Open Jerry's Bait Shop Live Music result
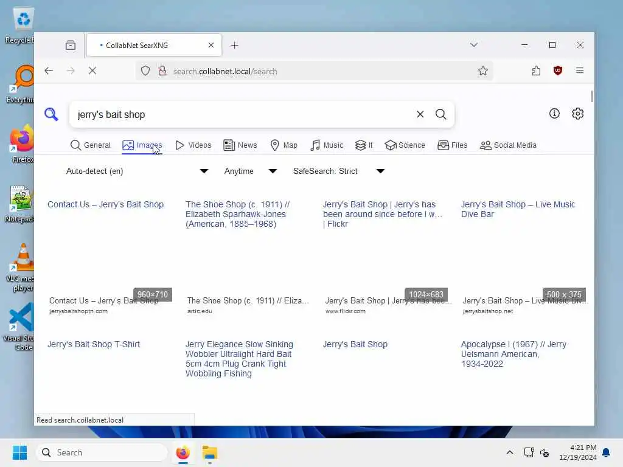Image resolution: width=623 pixels, height=467 pixels. click(x=518, y=209)
